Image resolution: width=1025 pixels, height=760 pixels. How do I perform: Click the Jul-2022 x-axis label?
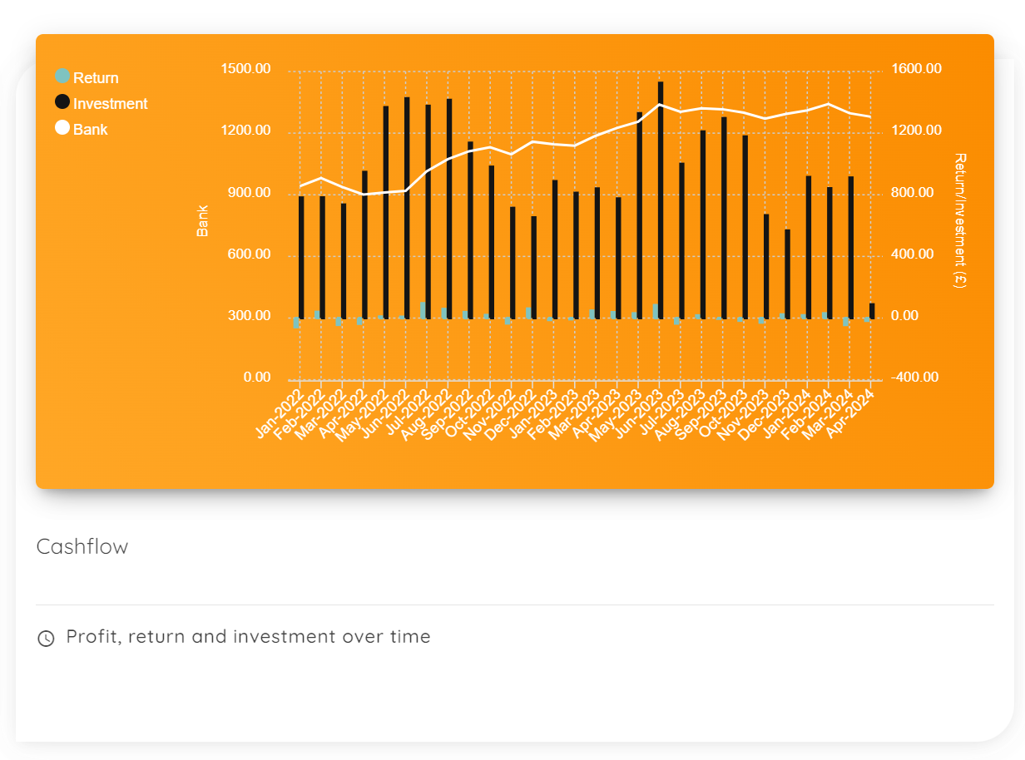[408, 412]
